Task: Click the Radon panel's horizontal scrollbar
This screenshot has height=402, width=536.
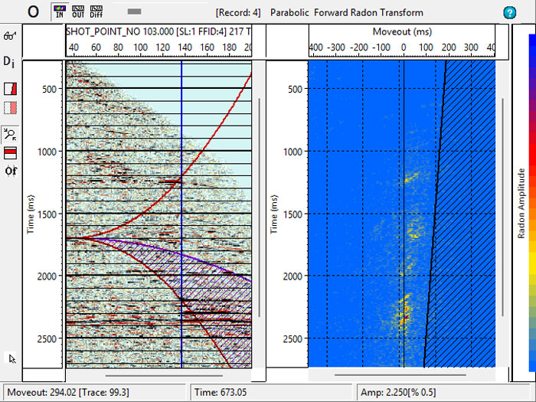Action: [x=402, y=375]
